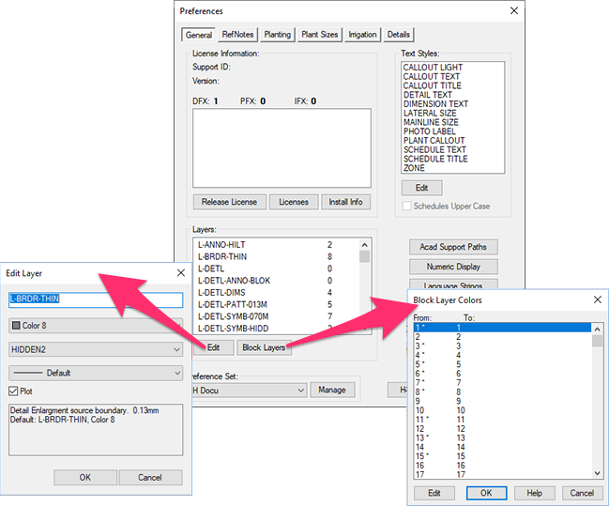Open the Details tab

point(399,35)
